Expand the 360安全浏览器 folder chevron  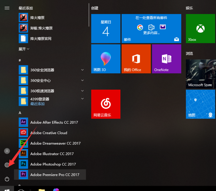pyautogui.click(x=82, y=70)
